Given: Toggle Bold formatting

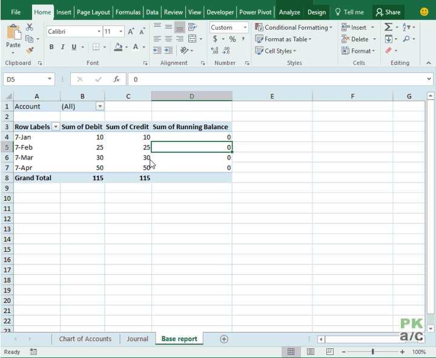Looking at the screenshot, I should tap(51, 47).
